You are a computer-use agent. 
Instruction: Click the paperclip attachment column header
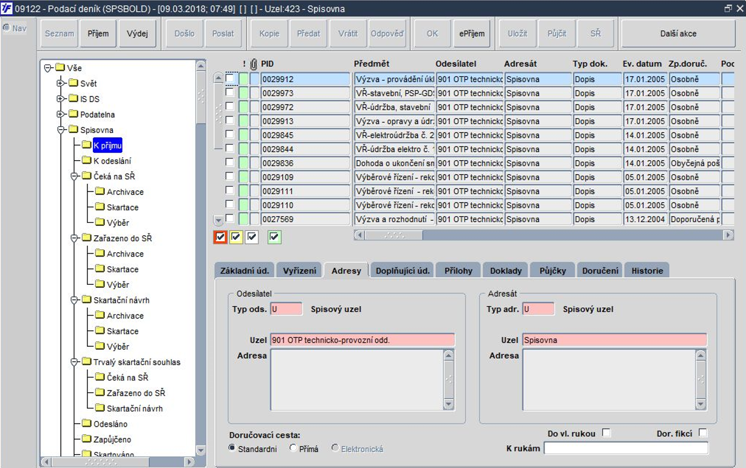(x=254, y=64)
